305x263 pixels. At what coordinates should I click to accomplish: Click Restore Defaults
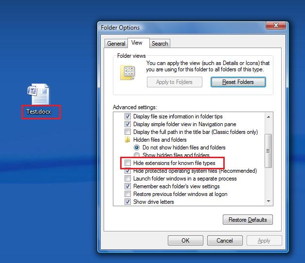248,220
